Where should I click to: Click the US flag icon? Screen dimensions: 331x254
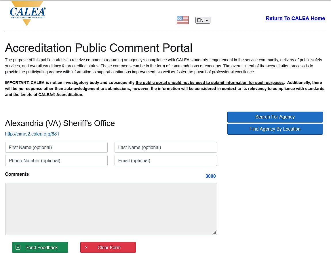[x=182, y=20]
